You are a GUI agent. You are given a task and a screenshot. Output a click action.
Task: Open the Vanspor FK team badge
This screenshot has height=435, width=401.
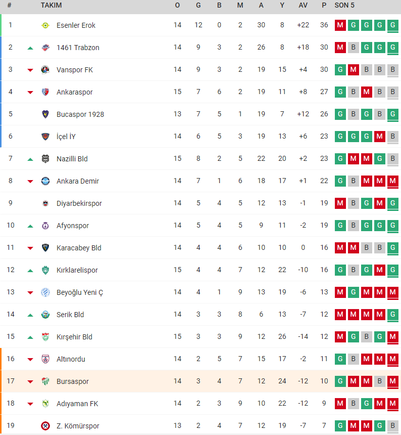[x=45, y=70]
